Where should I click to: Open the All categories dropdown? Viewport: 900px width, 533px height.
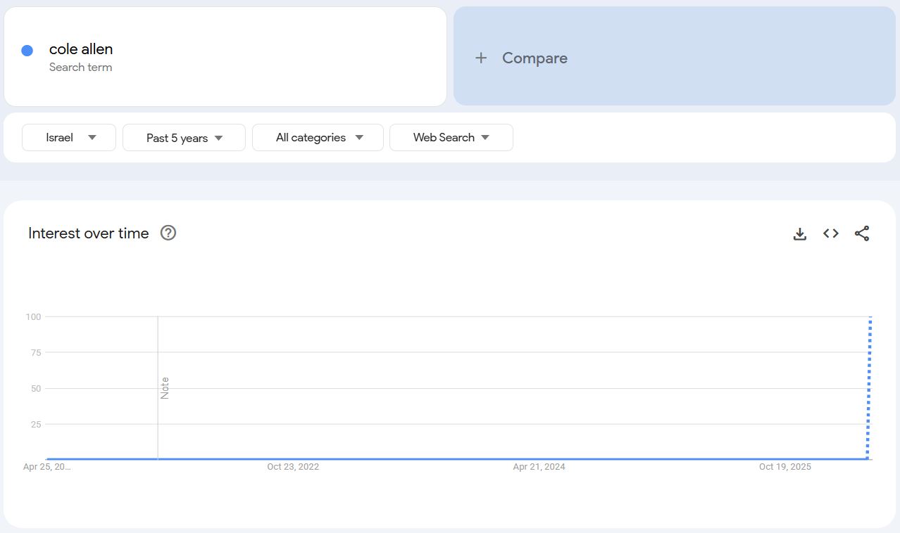point(318,137)
